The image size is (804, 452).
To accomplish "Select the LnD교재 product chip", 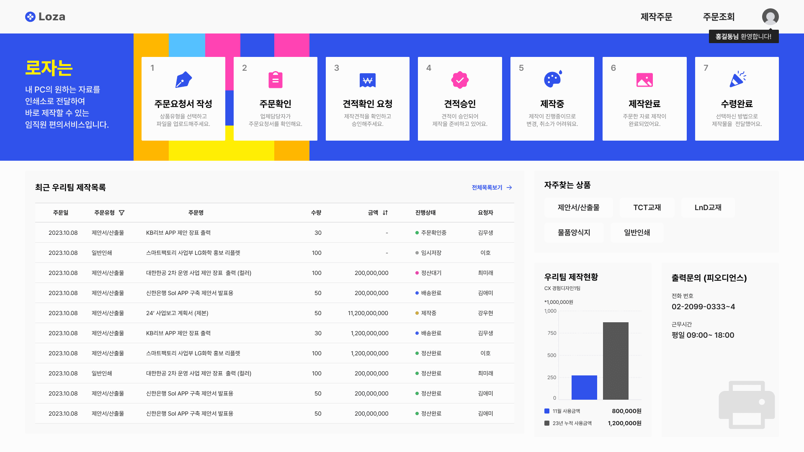I will (x=708, y=208).
